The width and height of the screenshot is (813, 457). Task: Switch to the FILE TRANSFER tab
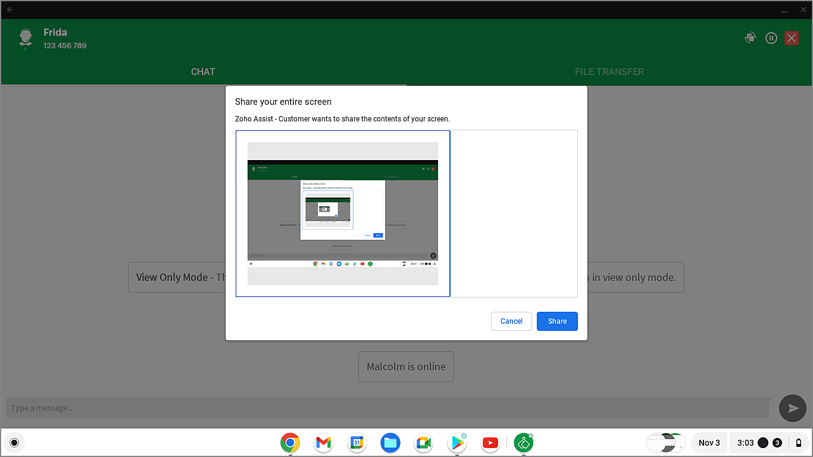click(x=609, y=71)
